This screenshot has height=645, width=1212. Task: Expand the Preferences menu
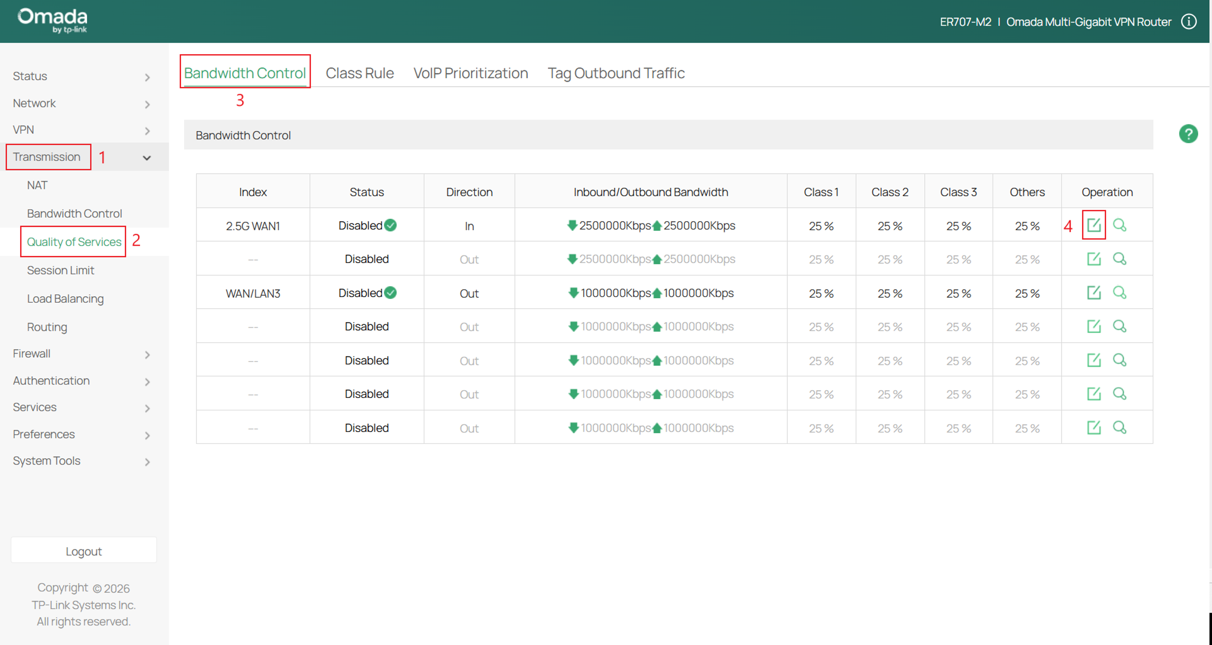(84, 434)
